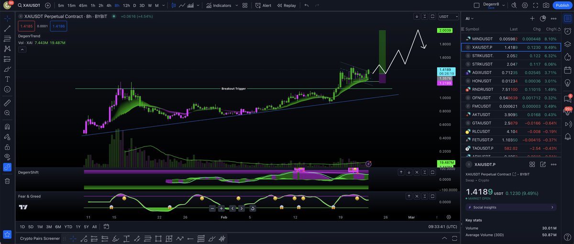Toggle hide all drawings eye icon
The width and height of the screenshot is (574, 244).
(7, 157)
